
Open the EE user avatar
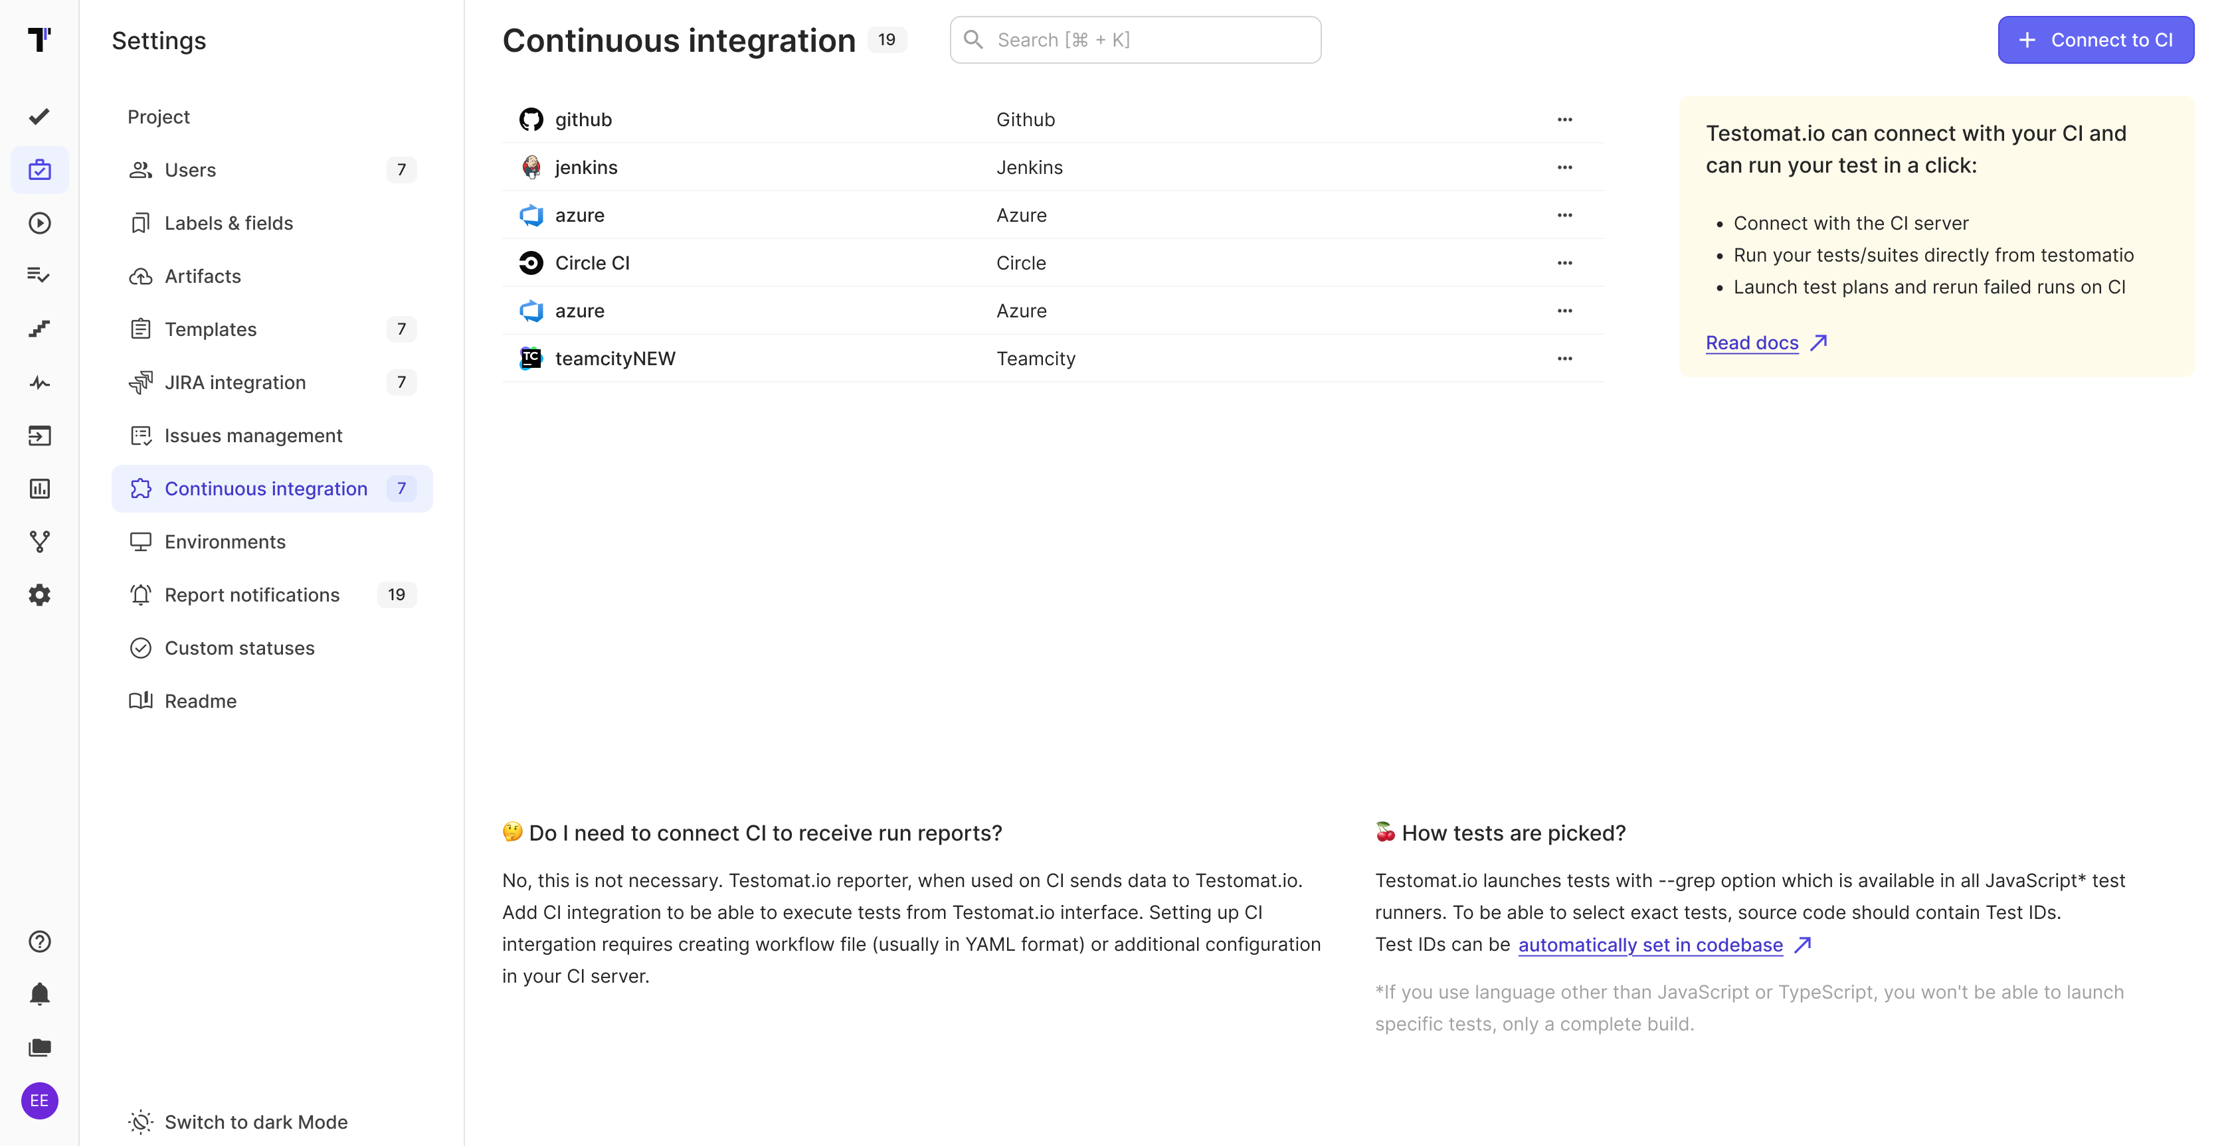coord(39,1101)
